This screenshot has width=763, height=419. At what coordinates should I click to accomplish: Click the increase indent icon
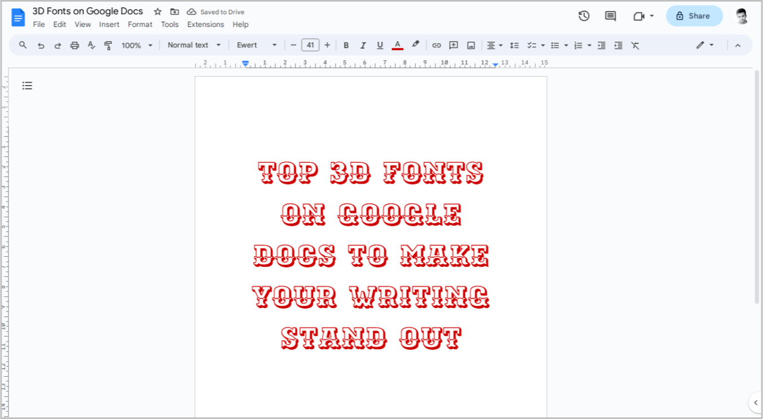pos(618,46)
